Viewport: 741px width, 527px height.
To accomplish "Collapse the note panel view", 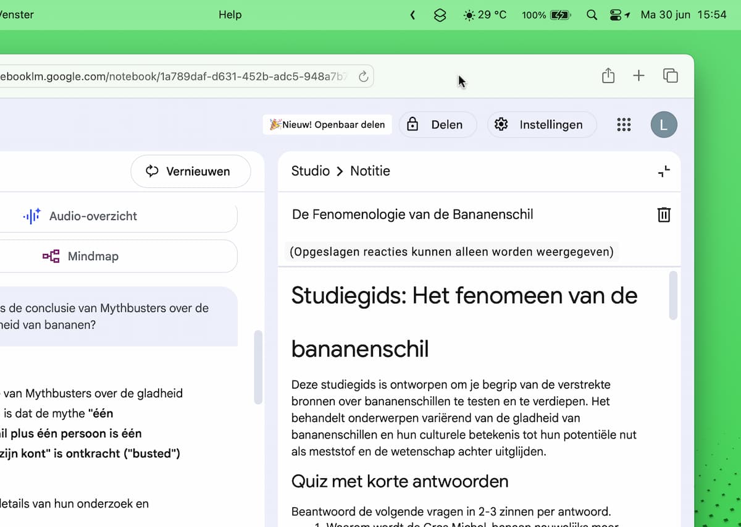I will [664, 171].
